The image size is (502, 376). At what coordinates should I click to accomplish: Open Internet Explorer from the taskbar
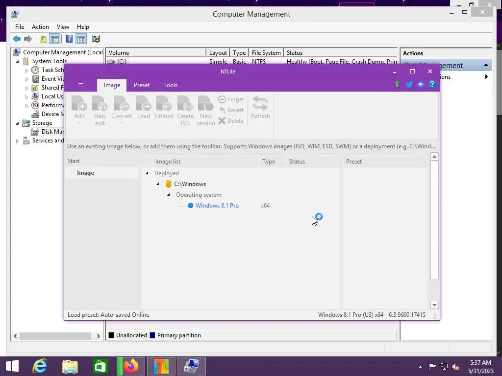point(40,366)
